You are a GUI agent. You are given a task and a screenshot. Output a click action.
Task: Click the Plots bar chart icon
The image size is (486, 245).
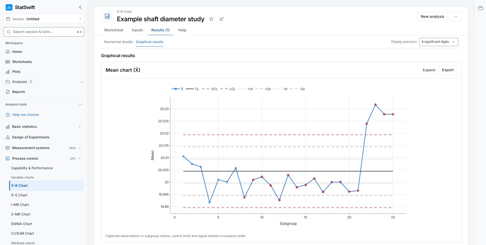point(8,72)
